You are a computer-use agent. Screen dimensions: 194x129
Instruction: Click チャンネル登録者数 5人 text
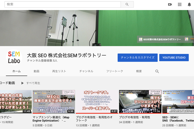pos(42,61)
